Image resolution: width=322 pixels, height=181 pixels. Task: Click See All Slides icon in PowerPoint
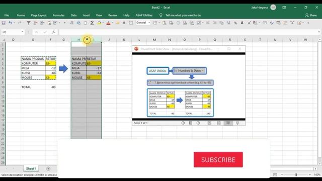click(x=190, y=123)
